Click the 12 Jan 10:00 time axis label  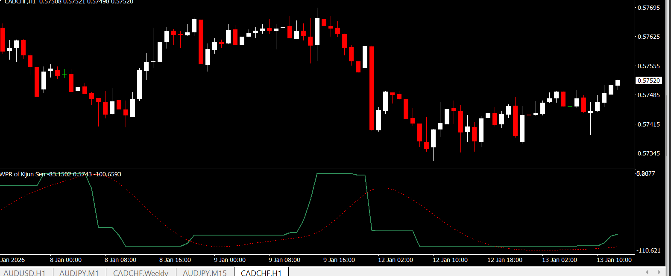tap(450, 260)
